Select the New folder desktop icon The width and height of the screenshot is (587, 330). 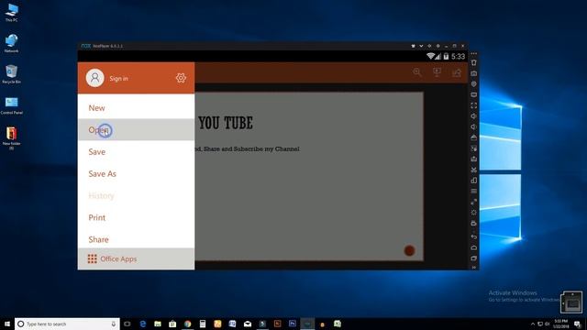tap(12, 138)
